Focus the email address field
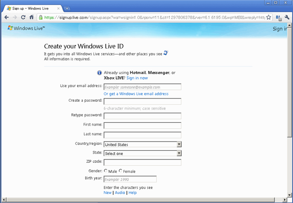This screenshot has height=203, width=293. [142, 87]
